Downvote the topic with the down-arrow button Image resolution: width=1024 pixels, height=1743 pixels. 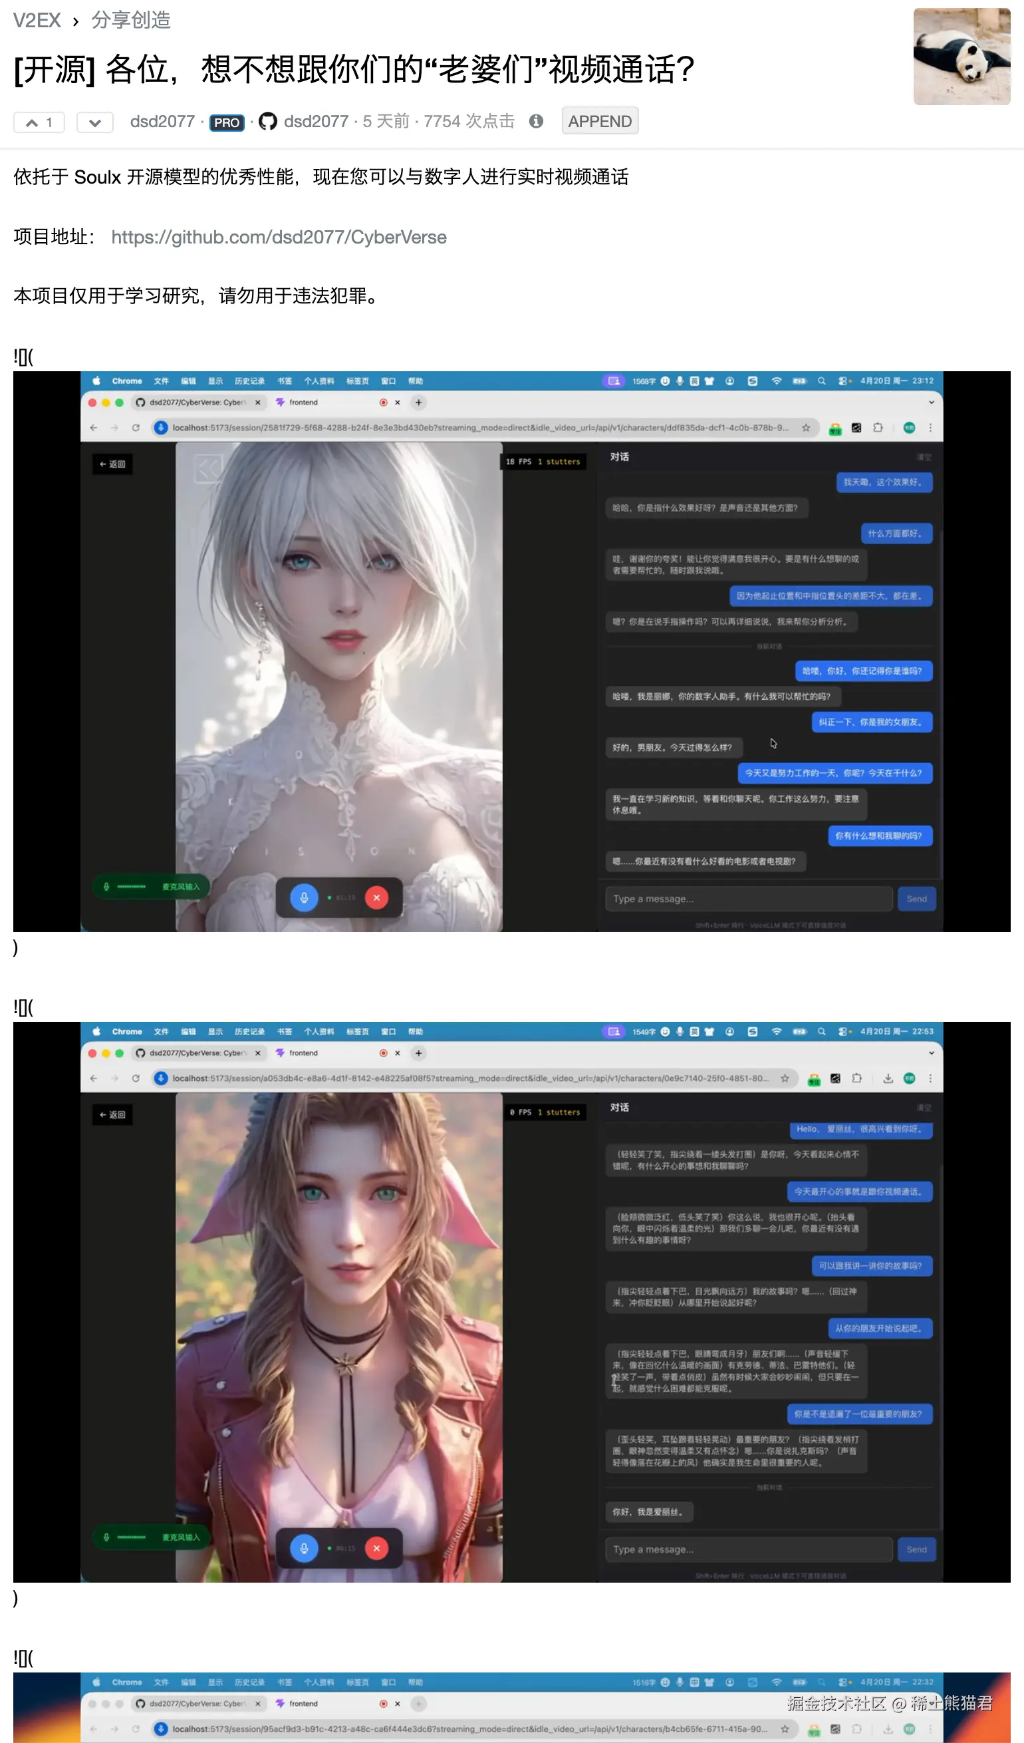94,122
